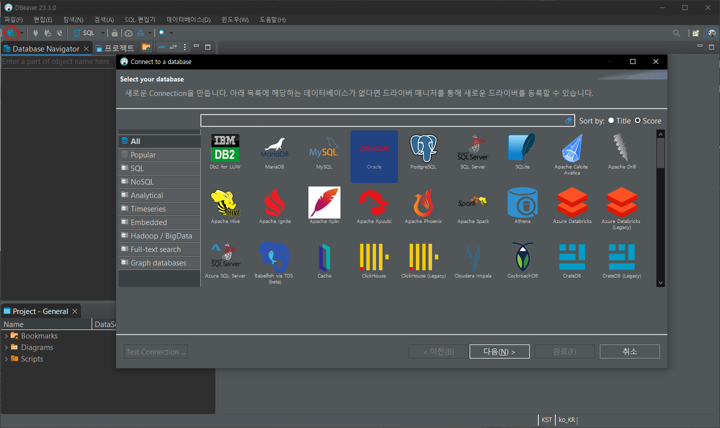Pick the PostgreSQL driver
720x428 pixels.
point(424,152)
